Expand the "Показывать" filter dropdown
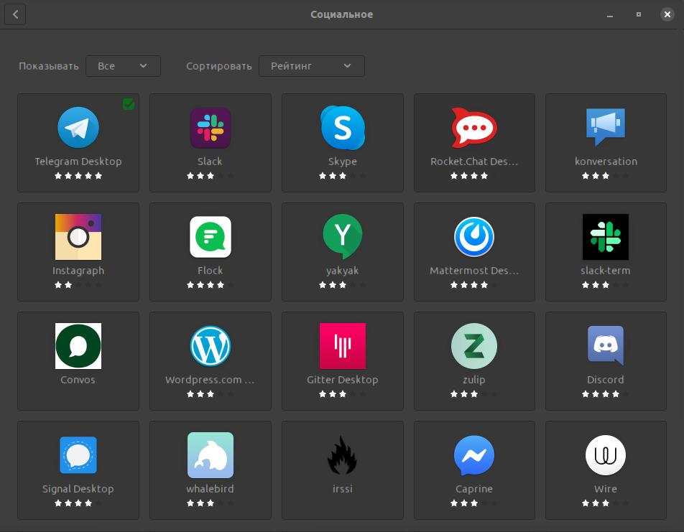This screenshot has width=684, height=532. click(123, 66)
